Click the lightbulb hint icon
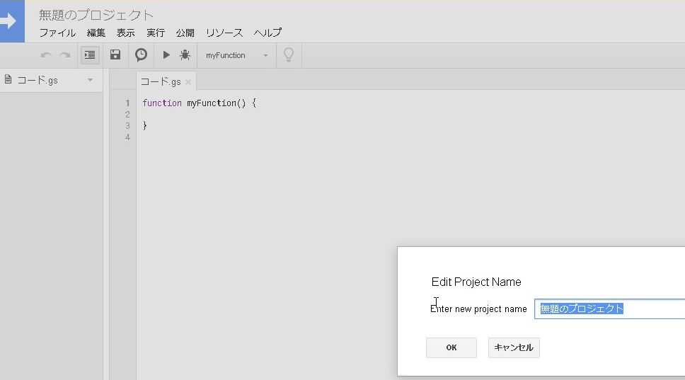685x380 pixels. pyautogui.click(x=289, y=55)
